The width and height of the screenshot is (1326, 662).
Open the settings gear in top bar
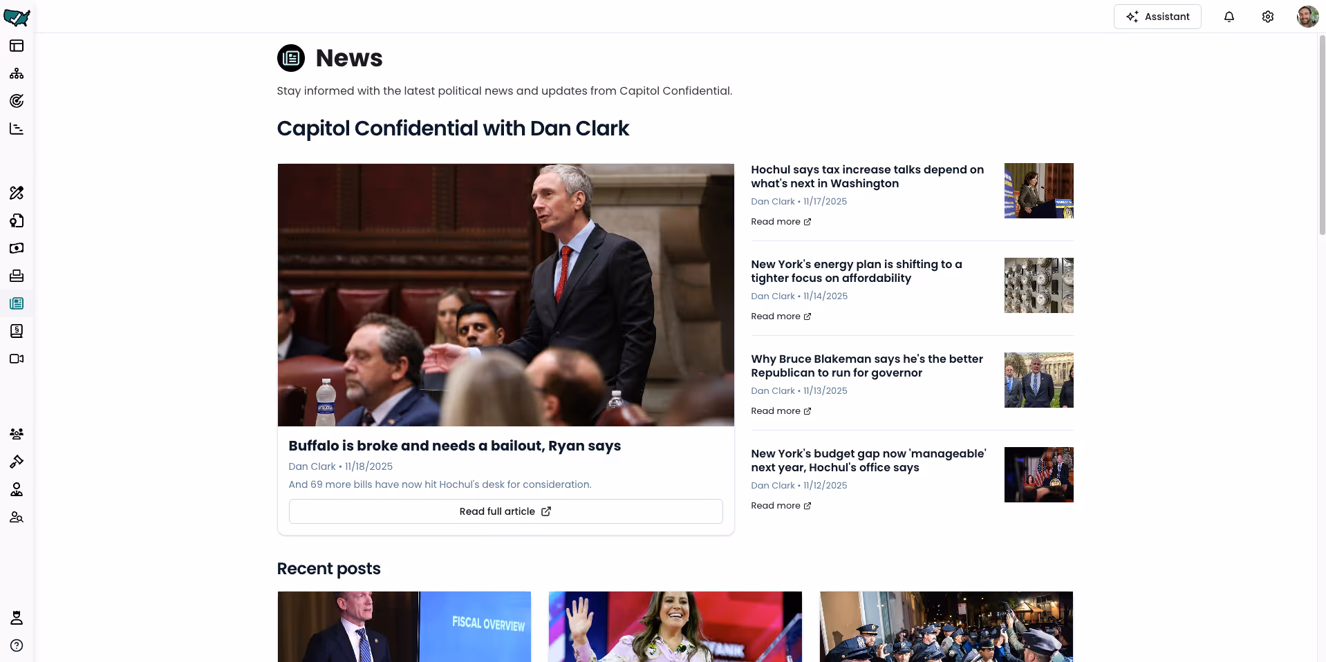1267,17
